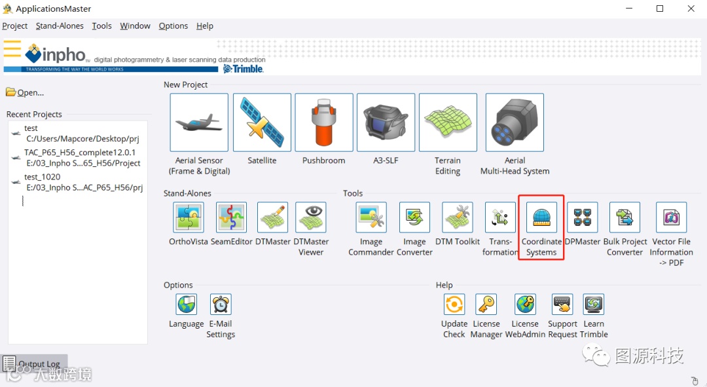Click the Open... project link

point(25,92)
